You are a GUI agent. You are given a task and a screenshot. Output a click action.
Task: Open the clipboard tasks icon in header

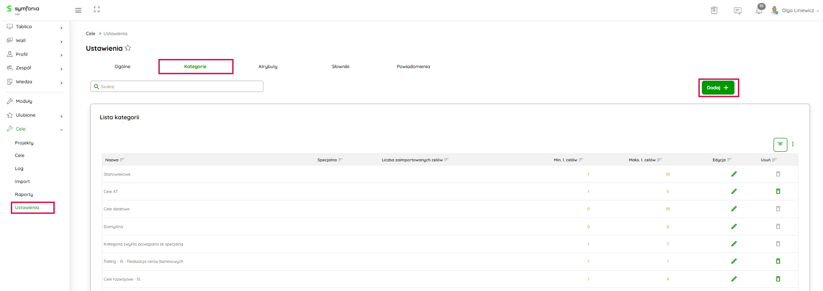pyautogui.click(x=714, y=10)
